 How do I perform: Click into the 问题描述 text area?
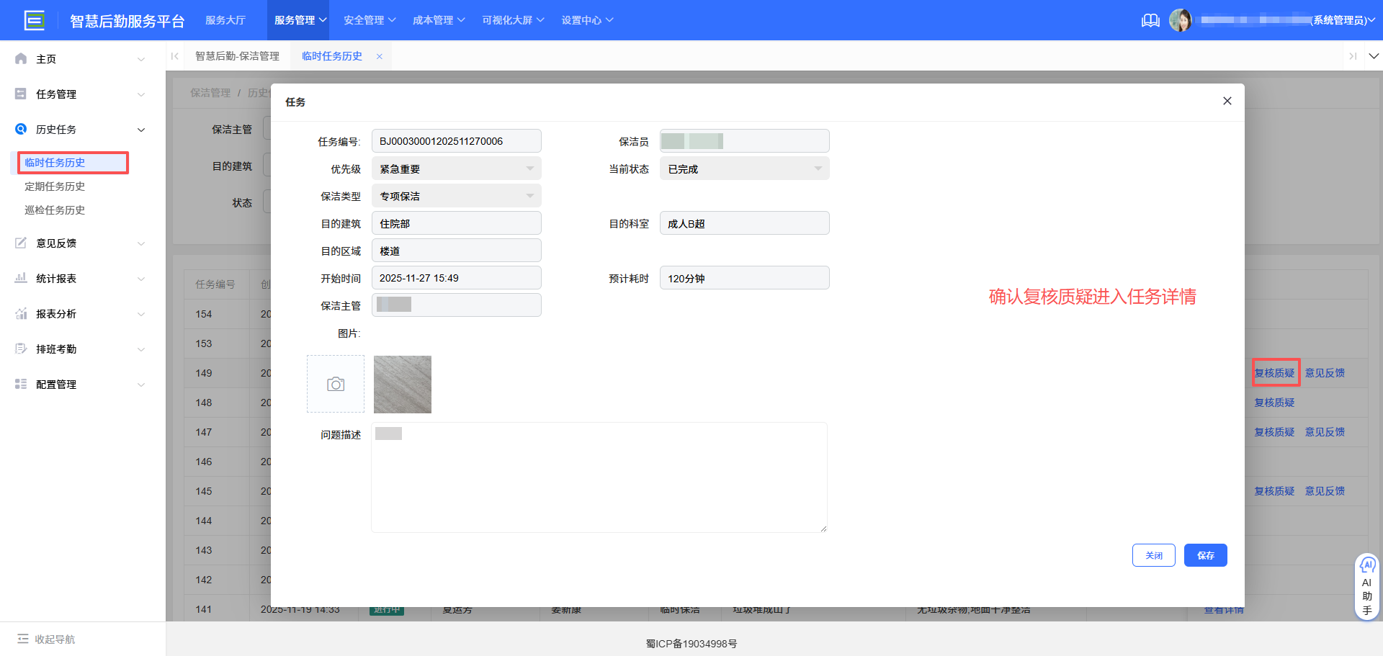(x=599, y=482)
